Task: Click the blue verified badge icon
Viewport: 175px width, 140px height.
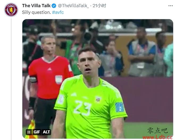Action: pyautogui.click(x=54, y=6)
